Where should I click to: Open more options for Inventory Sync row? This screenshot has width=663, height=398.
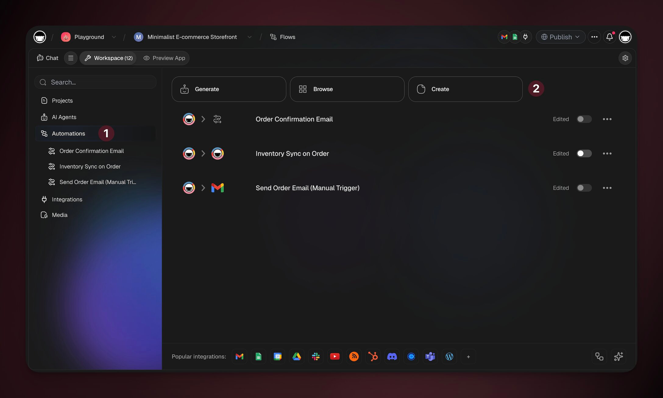tap(607, 154)
